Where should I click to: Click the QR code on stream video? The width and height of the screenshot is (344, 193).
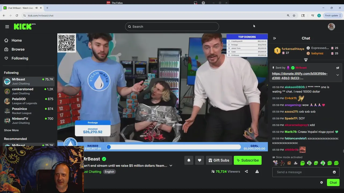[66, 43]
